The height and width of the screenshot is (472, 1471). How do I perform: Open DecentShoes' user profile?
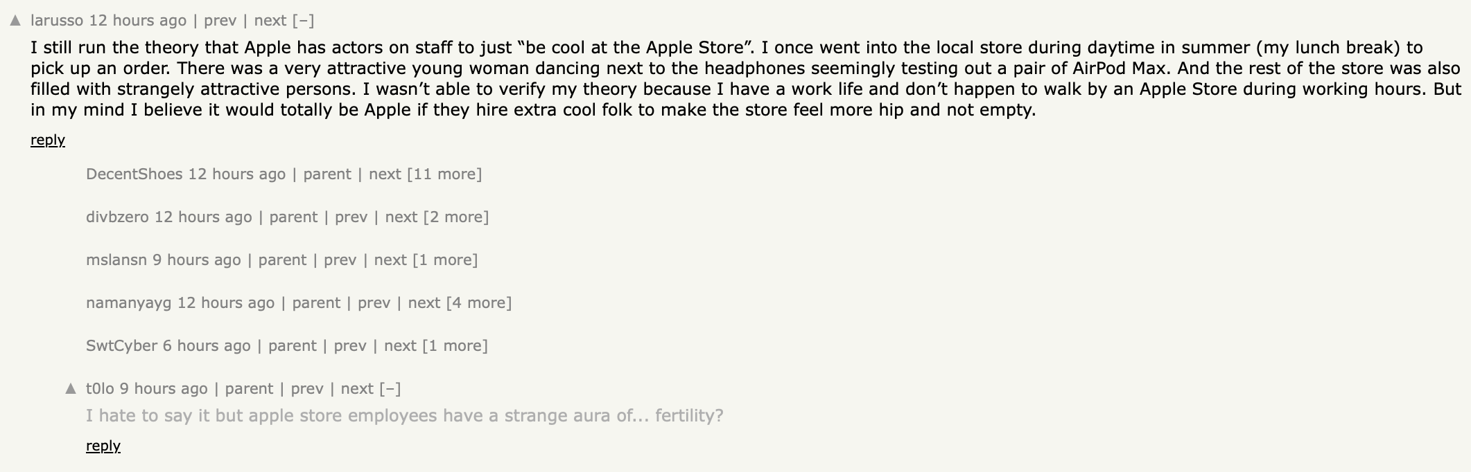pos(134,174)
